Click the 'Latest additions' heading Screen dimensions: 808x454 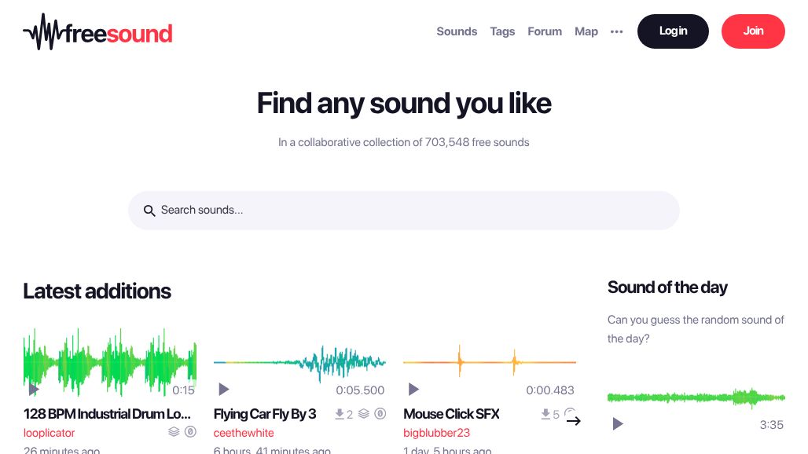pyautogui.click(x=97, y=291)
